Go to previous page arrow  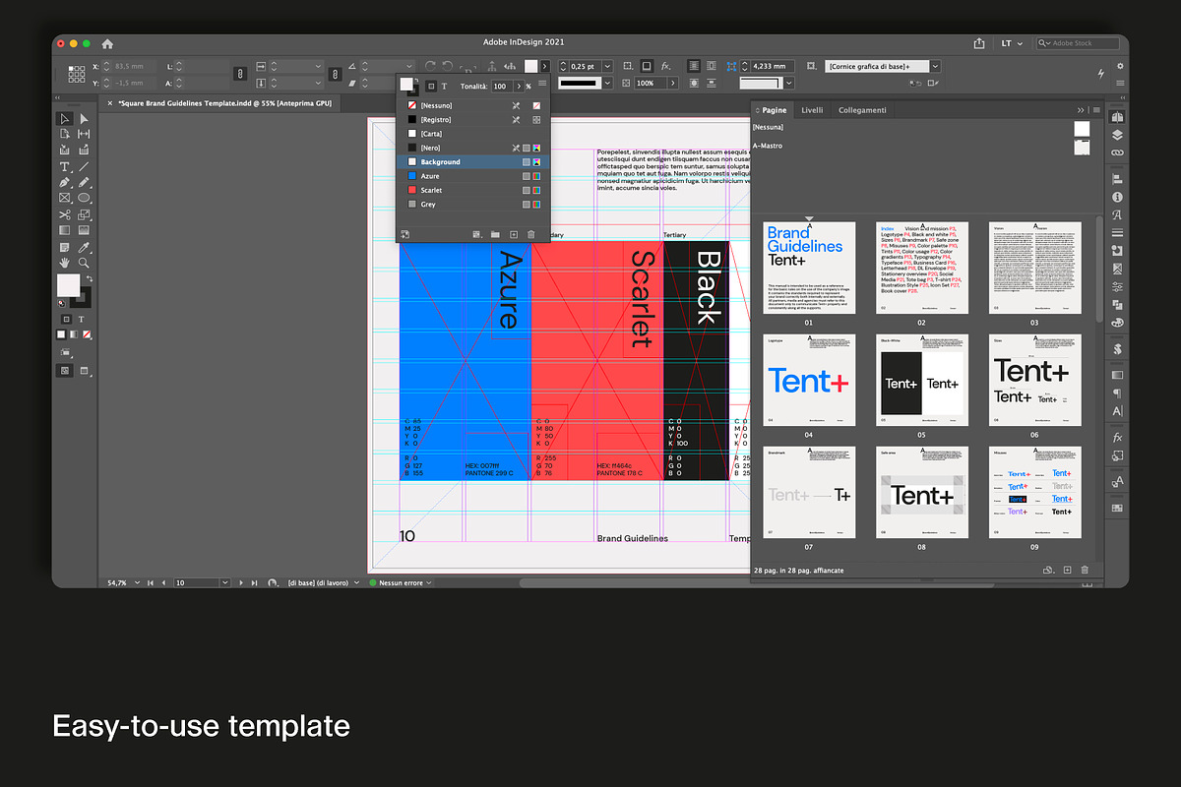pyautogui.click(x=162, y=582)
